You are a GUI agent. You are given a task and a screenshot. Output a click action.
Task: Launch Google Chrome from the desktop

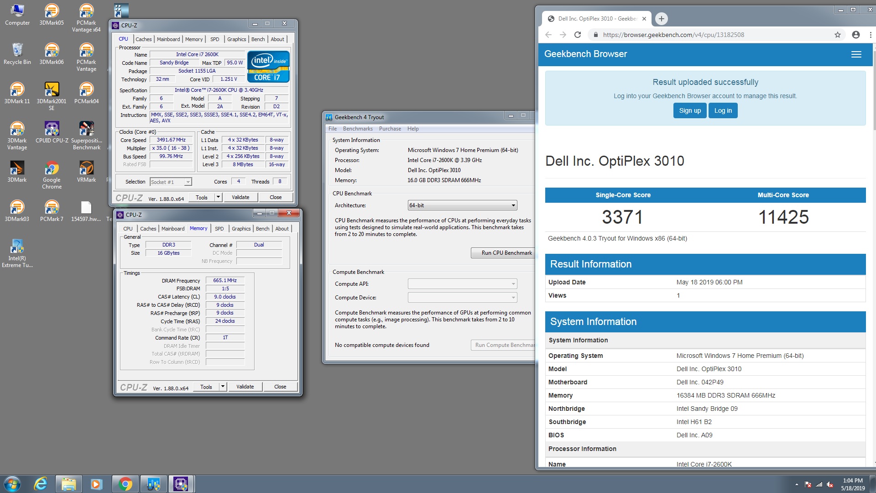[x=52, y=175]
